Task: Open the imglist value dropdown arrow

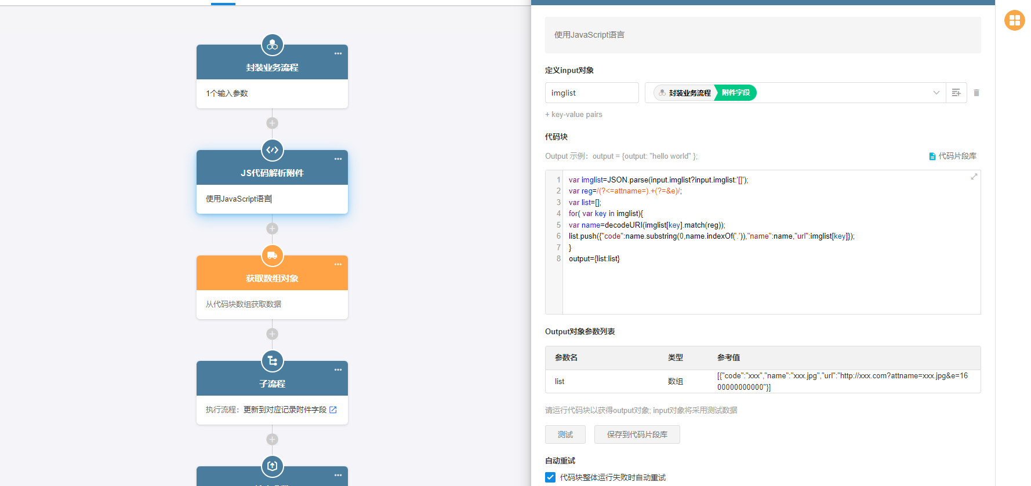Action: point(936,93)
